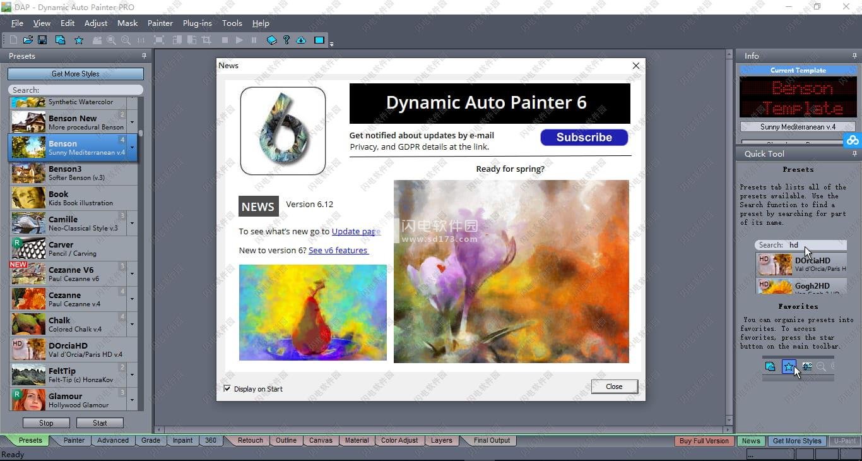
Task: Expand the Paul Cezanne v.4 preset dropdown
Action: [x=132, y=299]
